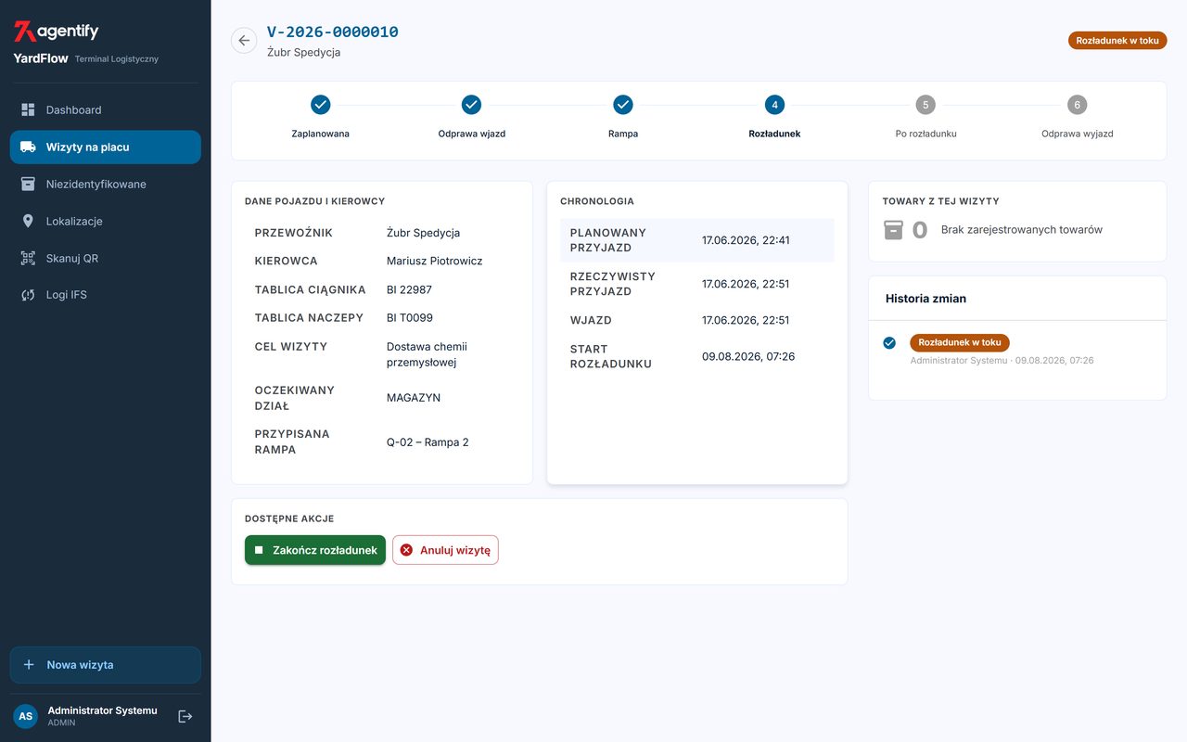Click Zakończ rozładunek button
This screenshot has width=1187, height=742.
[x=315, y=550]
